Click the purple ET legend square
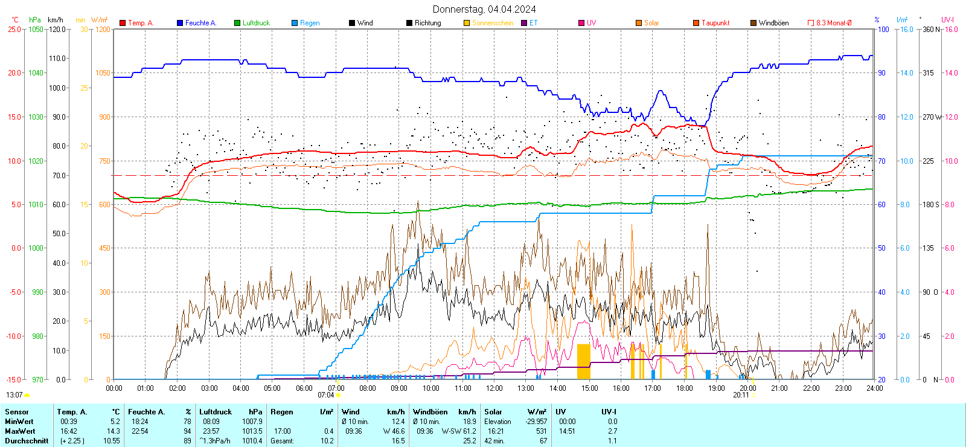966x447 pixels. tap(524, 23)
